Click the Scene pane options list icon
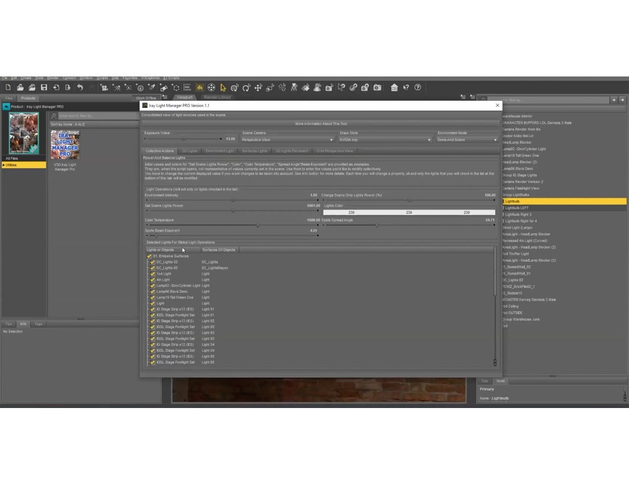 click(472, 97)
